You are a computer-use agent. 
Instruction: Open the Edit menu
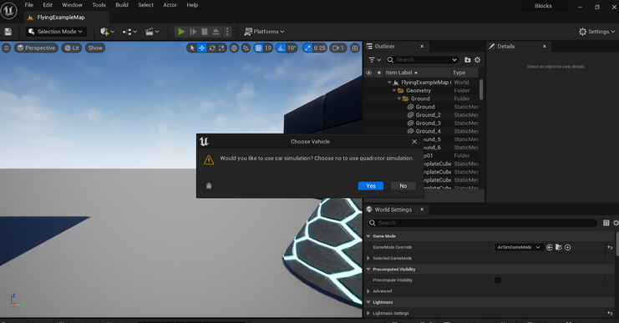tap(48, 5)
